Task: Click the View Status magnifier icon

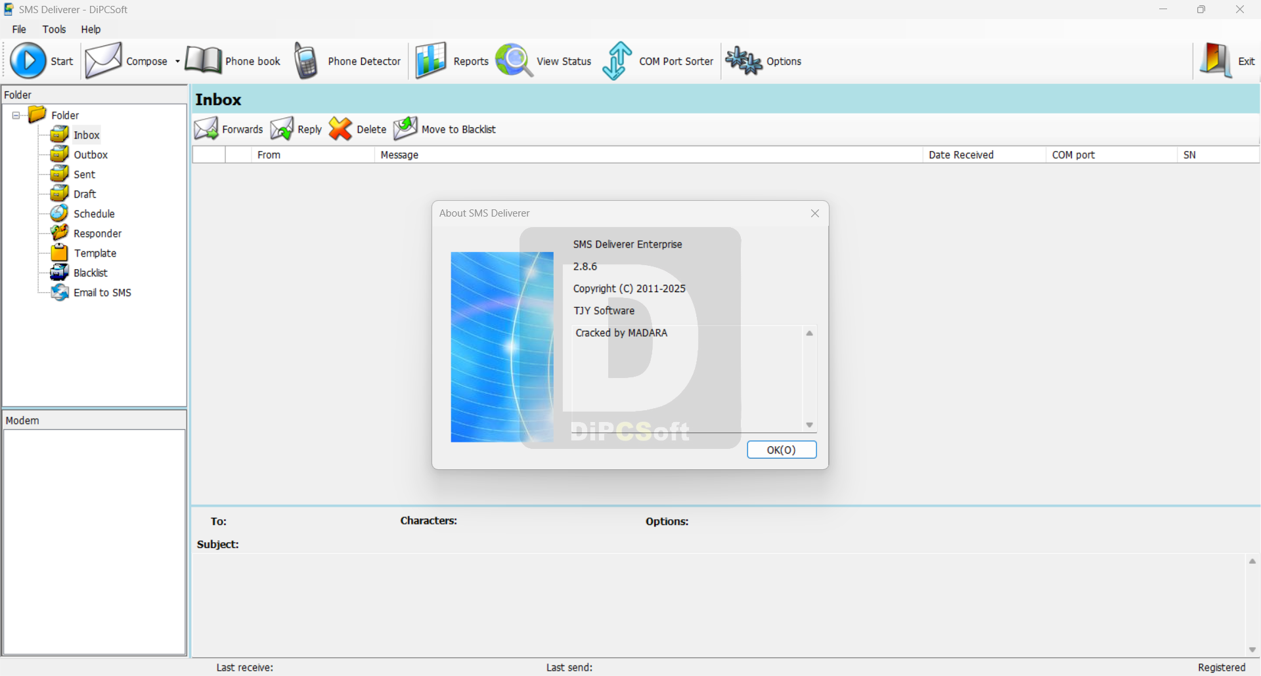Action: click(x=514, y=60)
